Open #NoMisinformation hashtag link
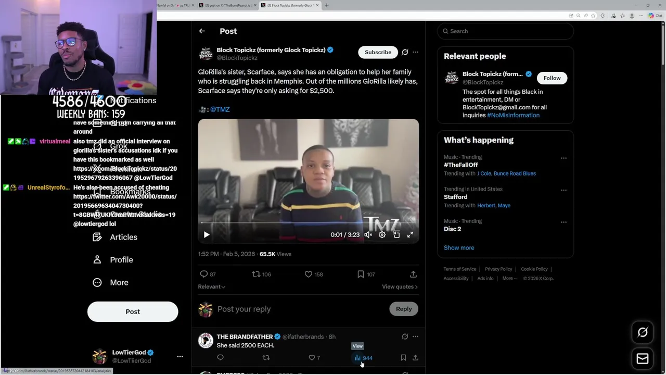666x375 pixels. click(x=513, y=115)
